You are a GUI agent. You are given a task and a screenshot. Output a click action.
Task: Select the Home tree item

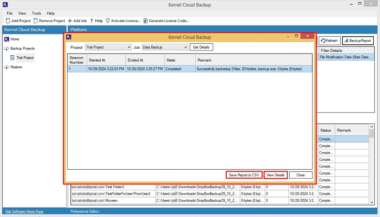tap(15, 39)
